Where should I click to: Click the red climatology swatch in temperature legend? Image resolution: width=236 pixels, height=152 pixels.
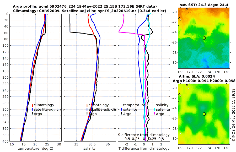click(x=32, y=105)
